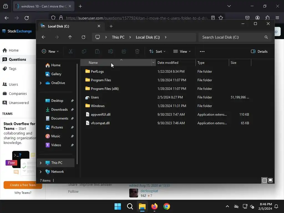The height and width of the screenshot is (213, 284).
Task: Click the Delete trash icon in Explorer toolbar
Action: tap(137, 51)
